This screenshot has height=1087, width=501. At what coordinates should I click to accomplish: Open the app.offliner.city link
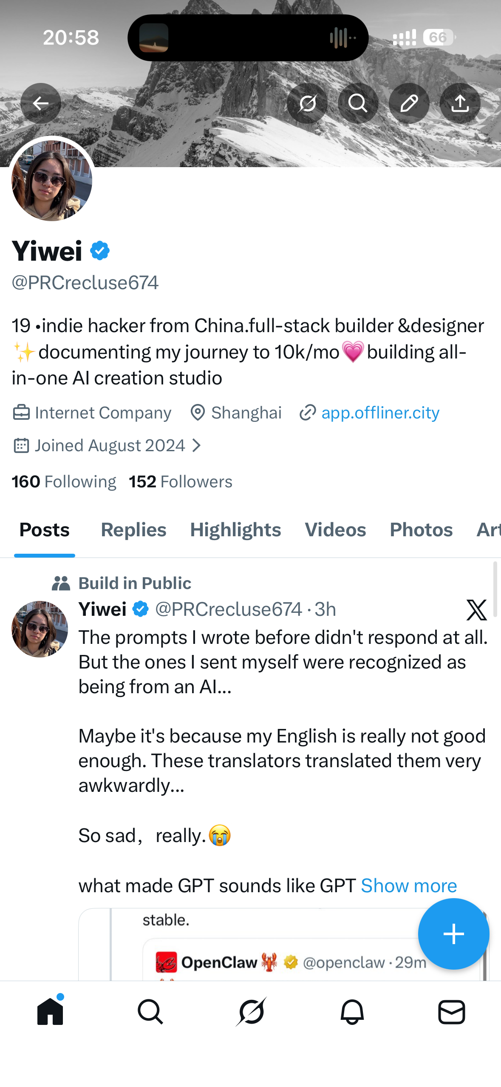point(380,413)
